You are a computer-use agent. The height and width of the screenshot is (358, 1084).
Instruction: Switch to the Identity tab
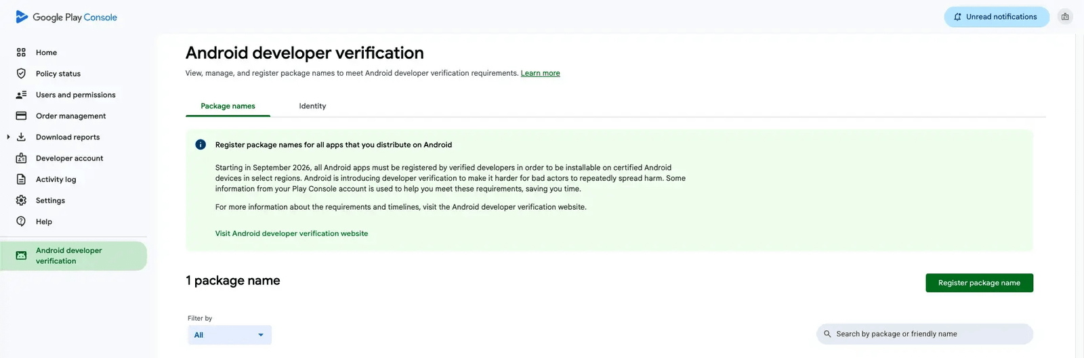(312, 106)
